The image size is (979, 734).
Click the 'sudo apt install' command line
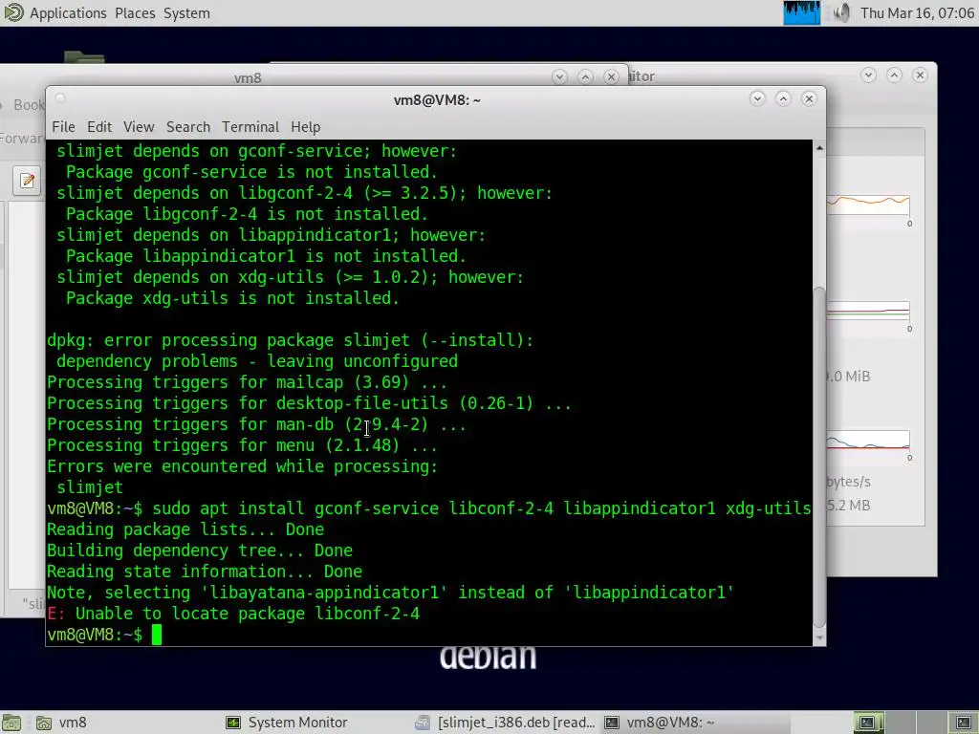pyautogui.click(x=429, y=508)
